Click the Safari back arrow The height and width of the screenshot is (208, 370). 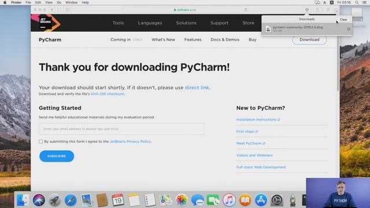coord(52,10)
